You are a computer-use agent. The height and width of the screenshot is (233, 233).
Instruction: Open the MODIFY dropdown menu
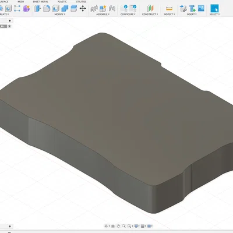(60, 15)
